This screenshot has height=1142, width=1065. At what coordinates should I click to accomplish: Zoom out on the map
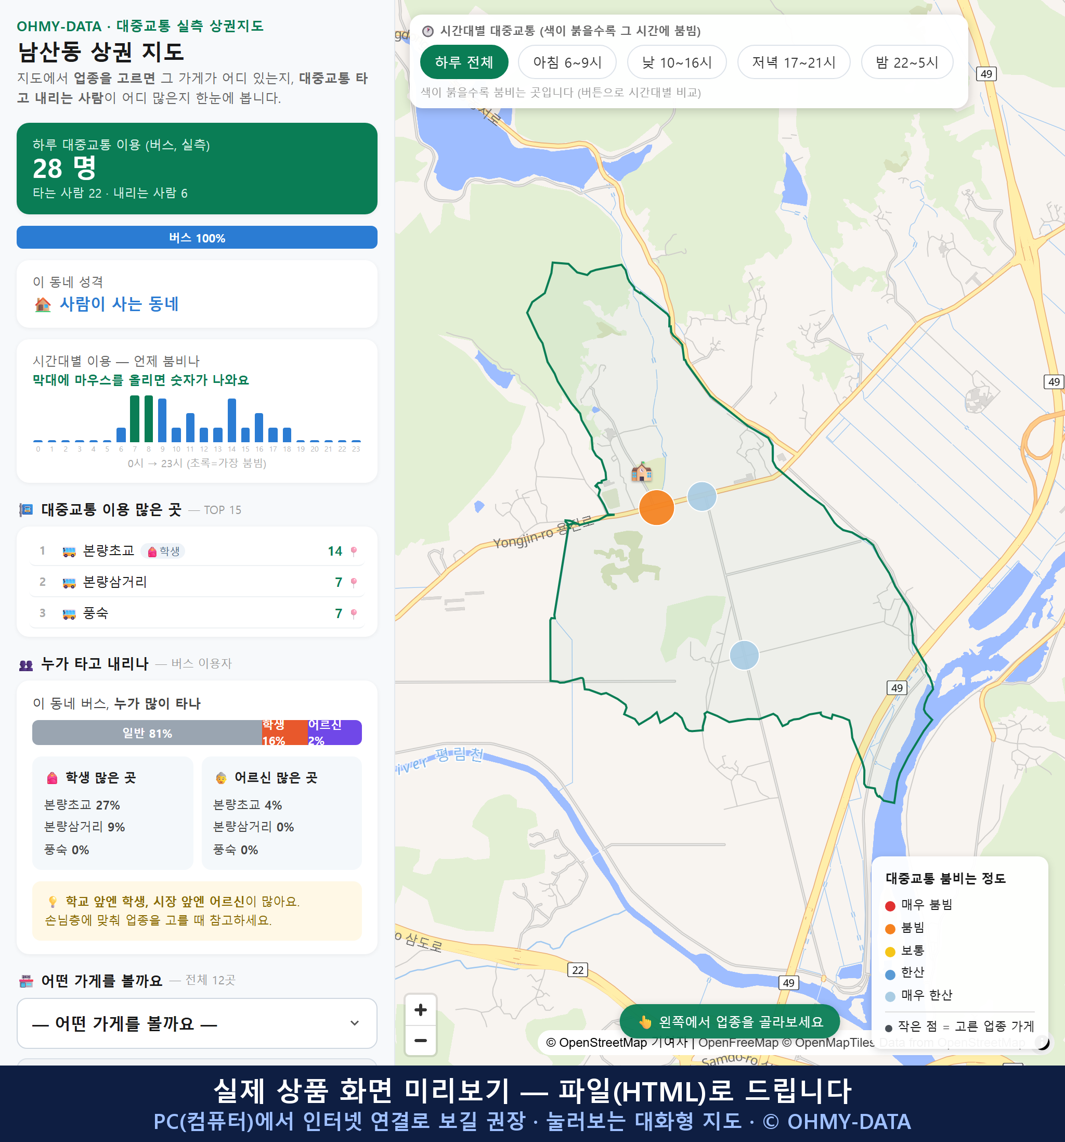pyautogui.click(x=420, y=1041)
